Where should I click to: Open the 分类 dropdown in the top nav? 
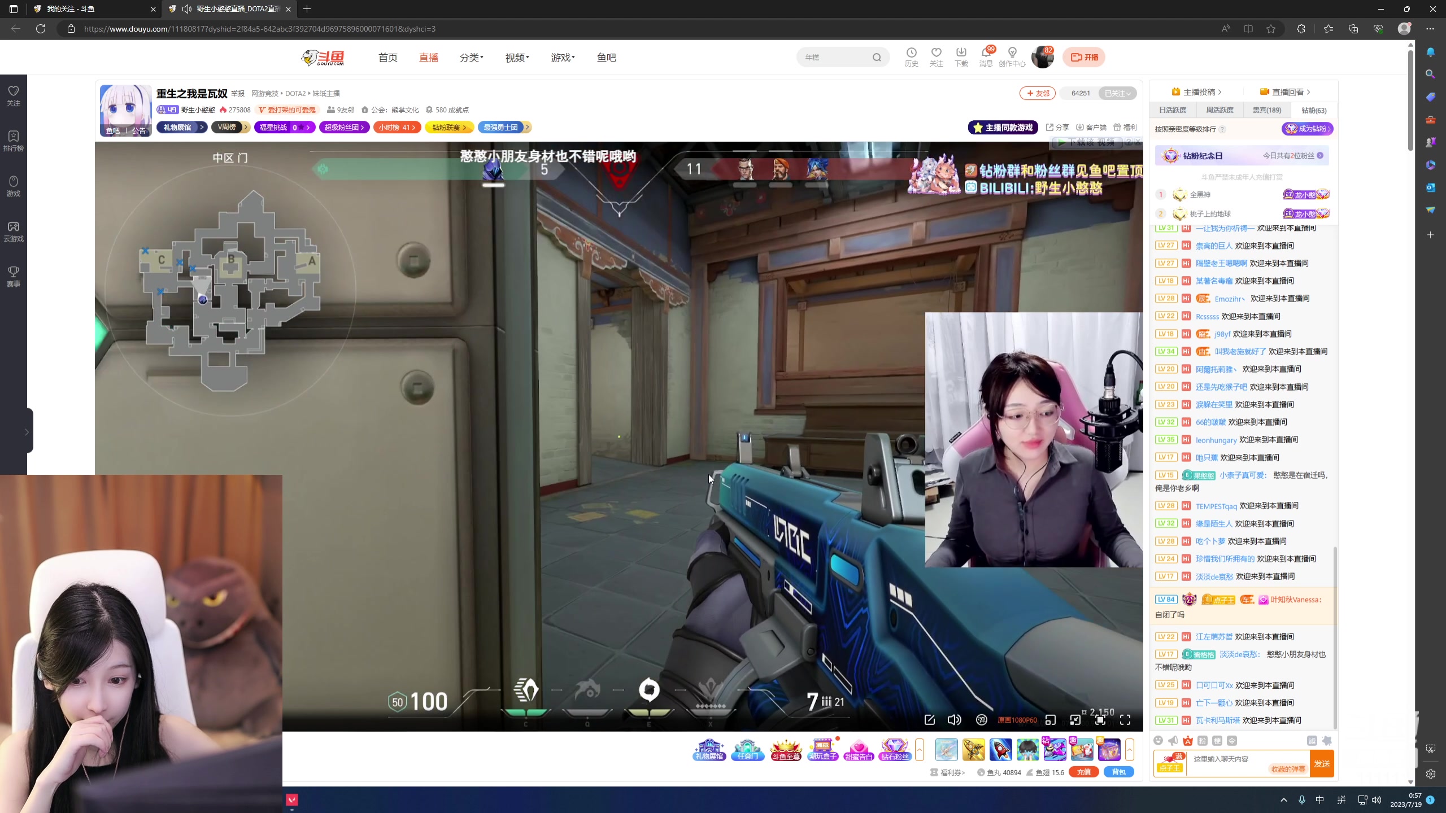coord(471,58)
